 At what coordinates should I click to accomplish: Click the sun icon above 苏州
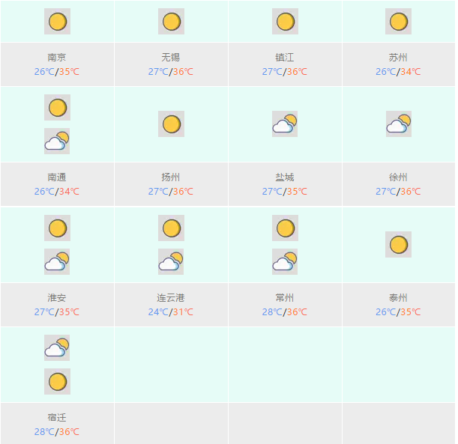pos(399,21)
